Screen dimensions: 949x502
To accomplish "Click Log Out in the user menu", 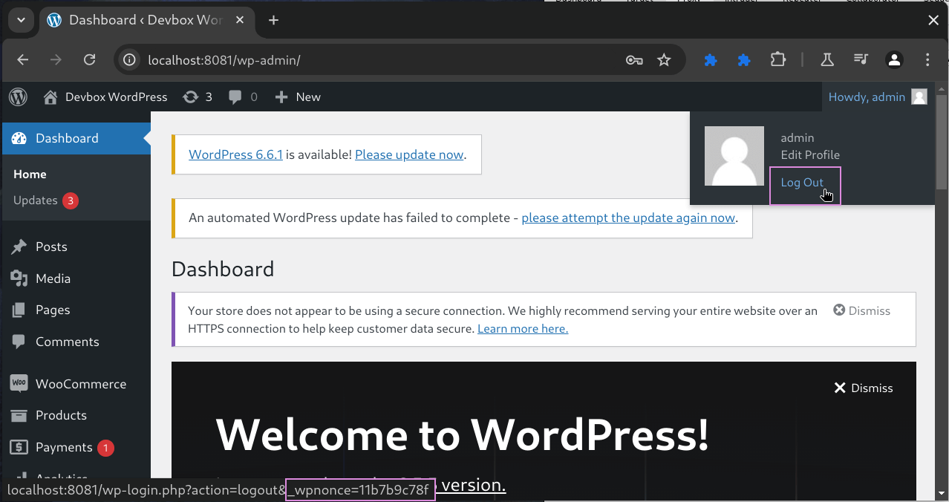I will point(802,183).
